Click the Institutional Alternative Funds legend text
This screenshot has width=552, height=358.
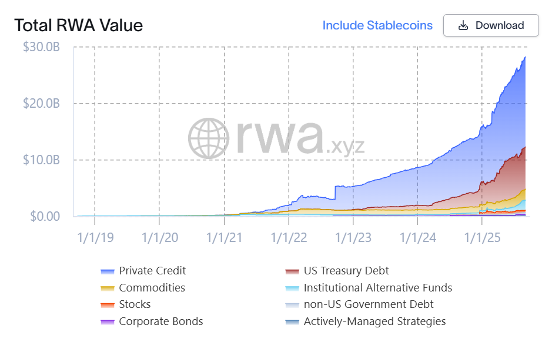coord(377,288)
